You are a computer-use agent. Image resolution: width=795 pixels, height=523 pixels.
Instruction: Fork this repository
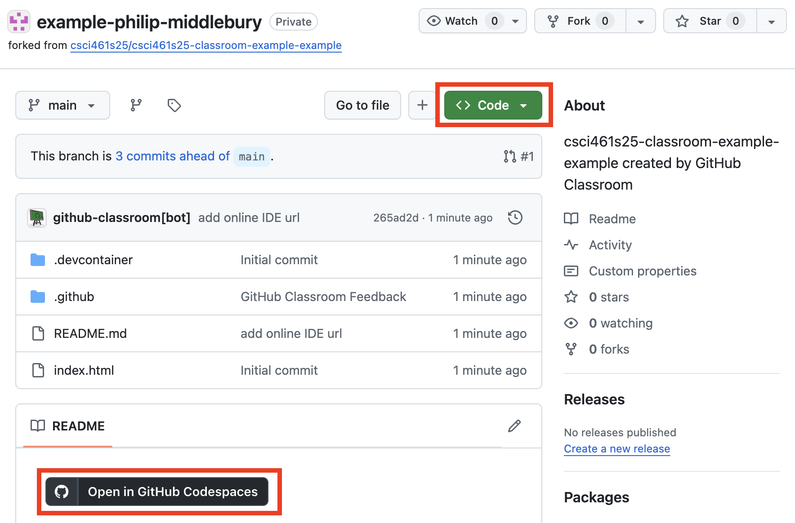pyautogui.click(x=580, y=21)
